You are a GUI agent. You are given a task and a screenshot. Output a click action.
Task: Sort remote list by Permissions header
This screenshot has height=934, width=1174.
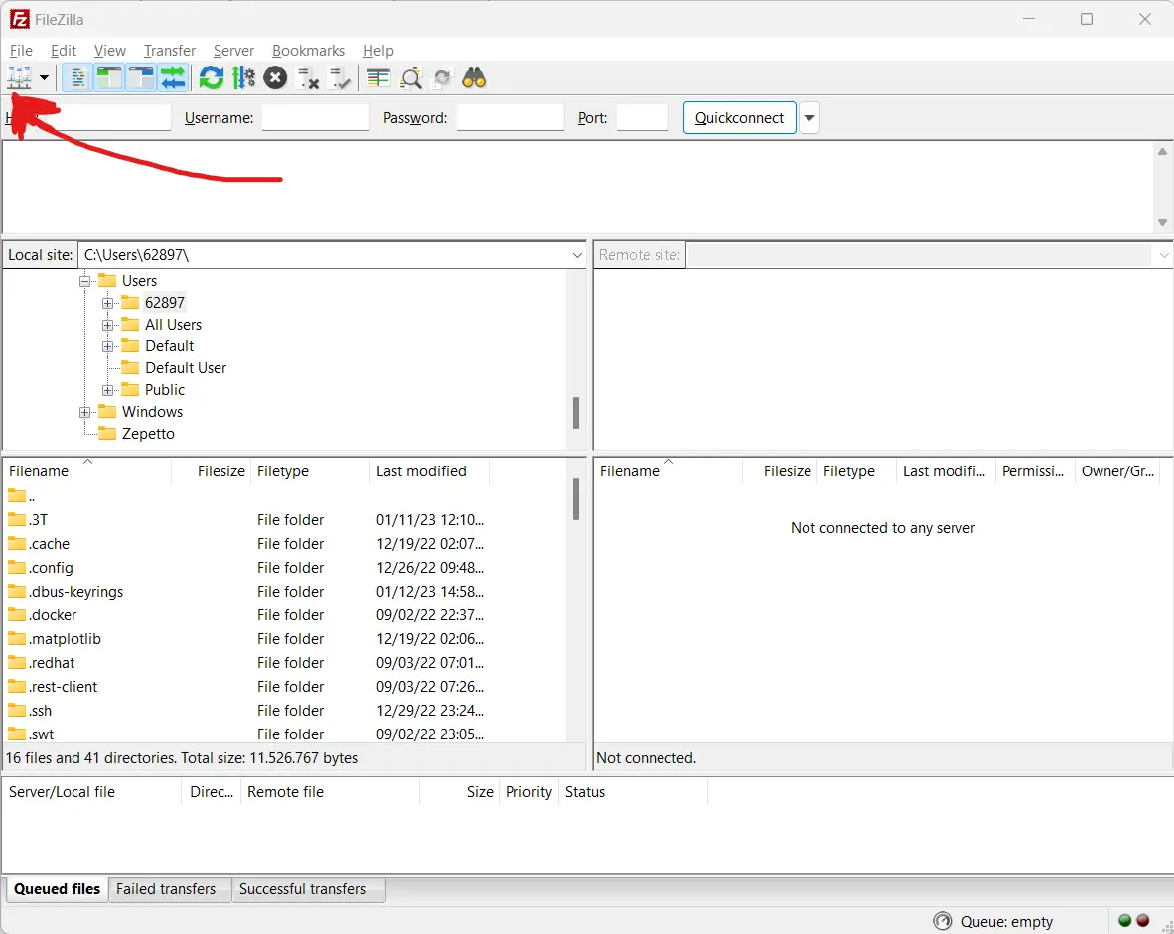pos(1035,470)
